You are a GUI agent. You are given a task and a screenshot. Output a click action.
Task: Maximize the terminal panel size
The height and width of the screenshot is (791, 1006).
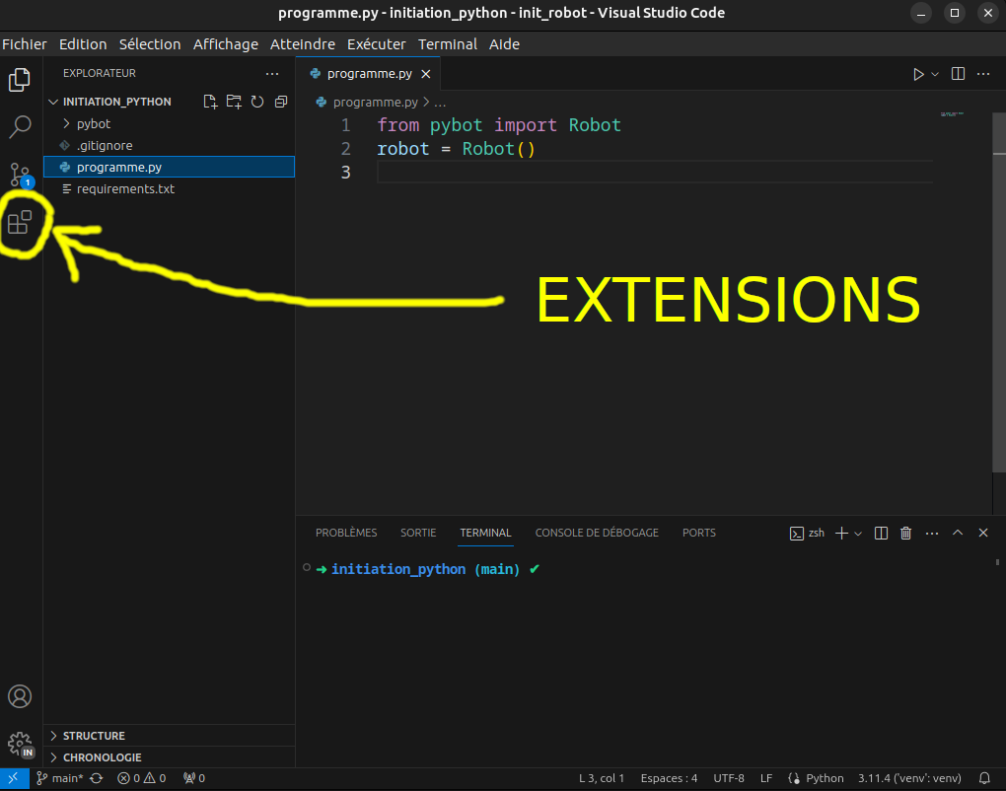[958, 533]
